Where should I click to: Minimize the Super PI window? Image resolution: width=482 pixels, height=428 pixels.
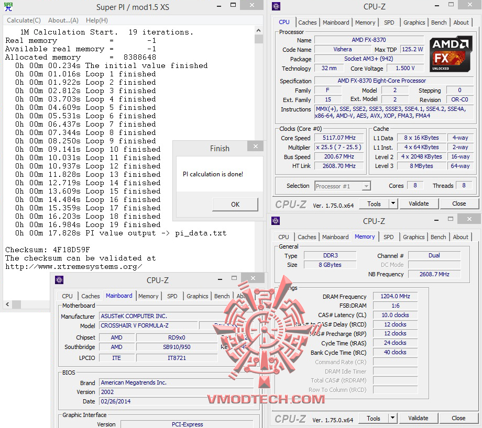(x=219, y=6)
